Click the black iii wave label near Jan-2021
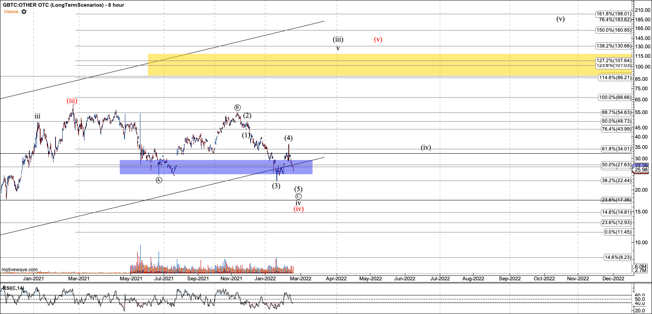Image resolution: width=652 pixels, height=314 pixels. pyautogui.click(x=37, y=116)
